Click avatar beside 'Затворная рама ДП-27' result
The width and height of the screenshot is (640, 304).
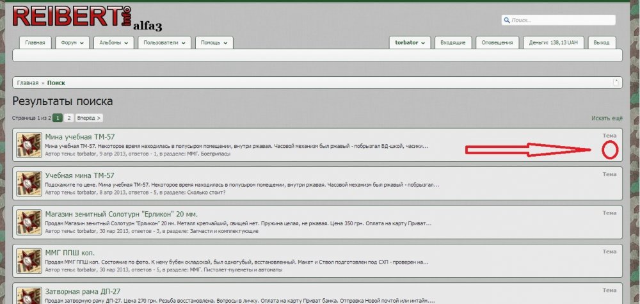point(29,295)
